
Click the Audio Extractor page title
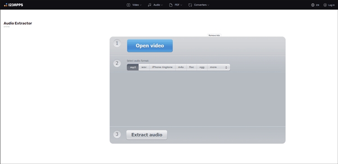click(x=18, y=23)
